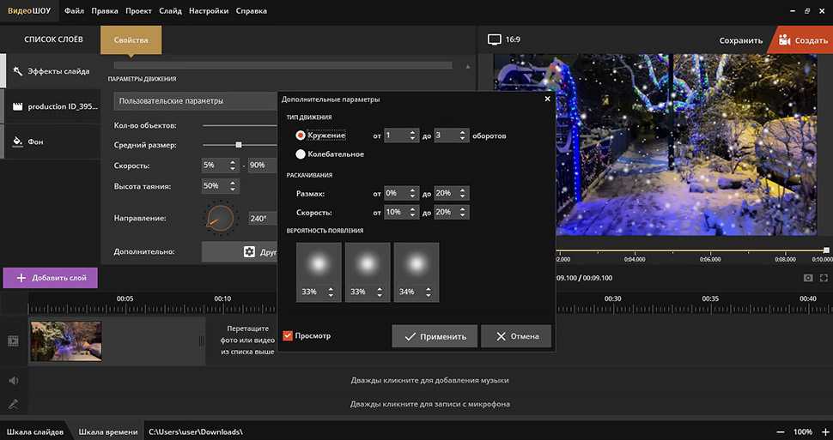
Task: Click the Размах 'от' 0% stepper arrows
Action: (x=413, y=194)
